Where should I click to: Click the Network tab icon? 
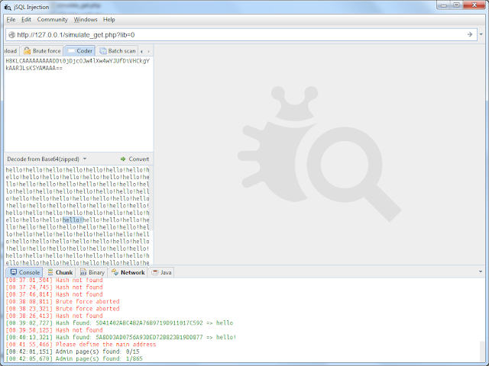(x=115, y=272)
